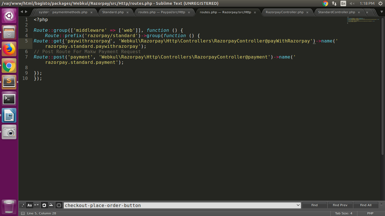
Task: Click Line 5, Column 28 status text
Action: click(x=41, y=213)
